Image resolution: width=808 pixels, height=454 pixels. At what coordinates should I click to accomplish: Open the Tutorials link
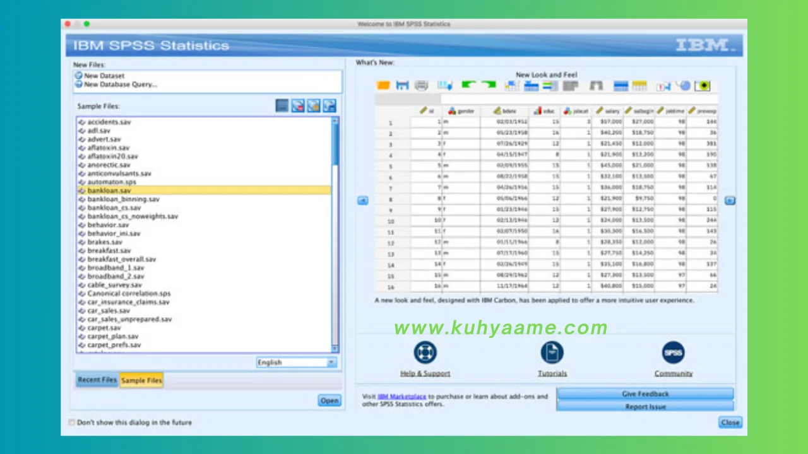[x=552, y=373]
